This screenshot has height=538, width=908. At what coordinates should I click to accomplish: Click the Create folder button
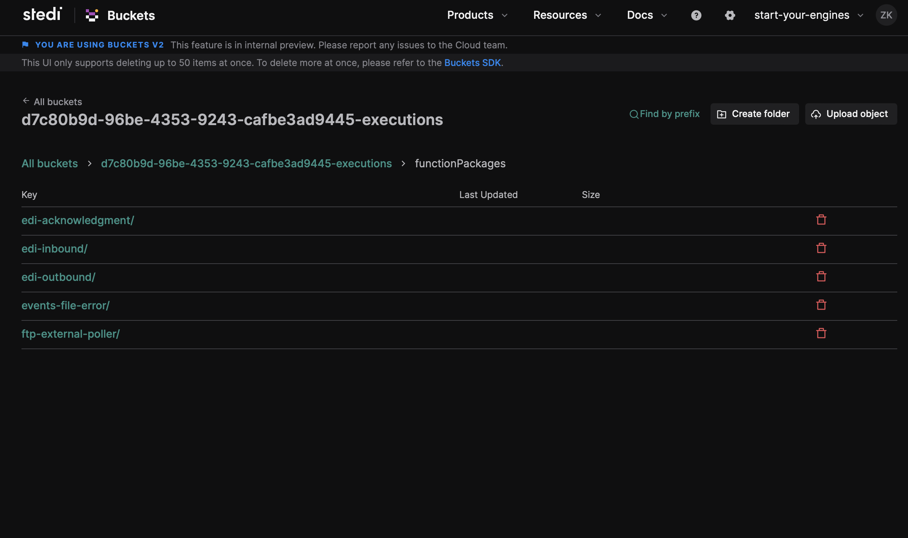(754, 114)
